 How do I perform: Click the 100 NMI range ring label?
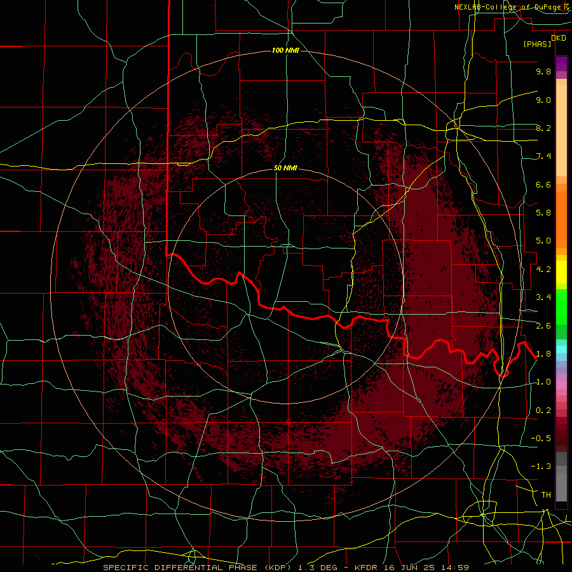[x=285, y=50]
